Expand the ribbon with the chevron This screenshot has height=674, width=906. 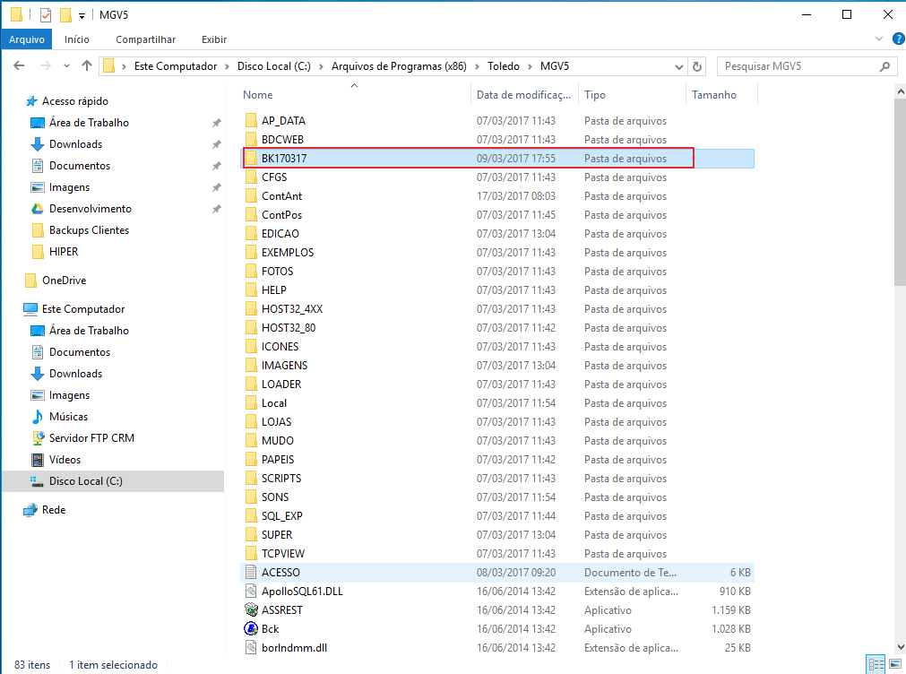[878, 39]
